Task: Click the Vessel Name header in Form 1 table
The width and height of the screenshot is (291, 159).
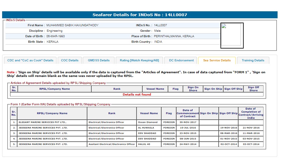Action: click(x=149, y=113)
